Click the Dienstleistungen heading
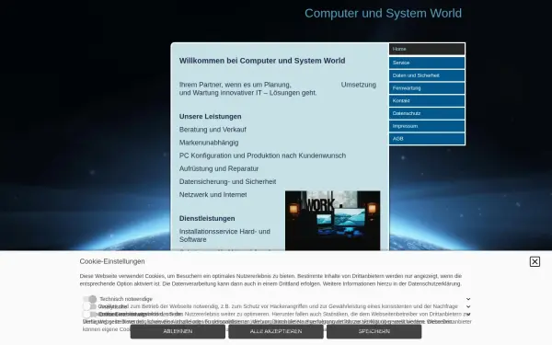 click(x=207, y=219)
